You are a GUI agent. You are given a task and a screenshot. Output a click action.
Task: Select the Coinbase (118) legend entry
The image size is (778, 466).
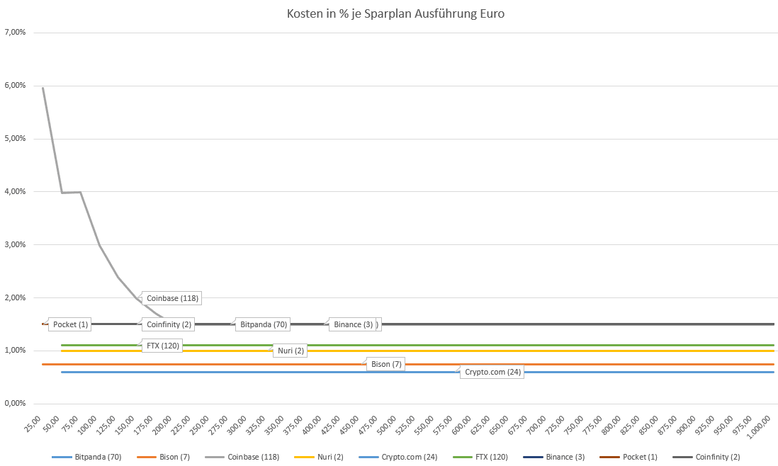coord(242,457)
